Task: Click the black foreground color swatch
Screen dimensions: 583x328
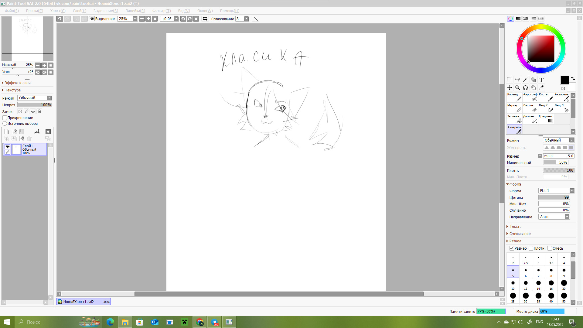Action: (564, 80)
